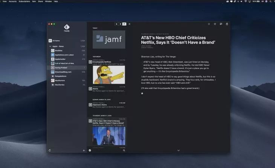Click the Siri icon in menu bar

pyautogui.click(x=266, y=1)
